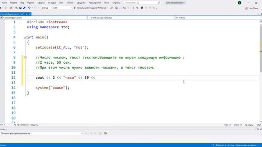This screenshot has height=147, width=262.
Task: Open the Глобальная область scope dropdown
Action: coord(131,18)
